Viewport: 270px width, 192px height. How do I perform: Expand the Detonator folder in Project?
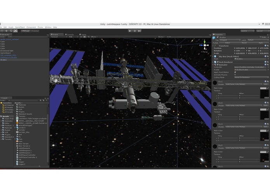coord(1,121)
